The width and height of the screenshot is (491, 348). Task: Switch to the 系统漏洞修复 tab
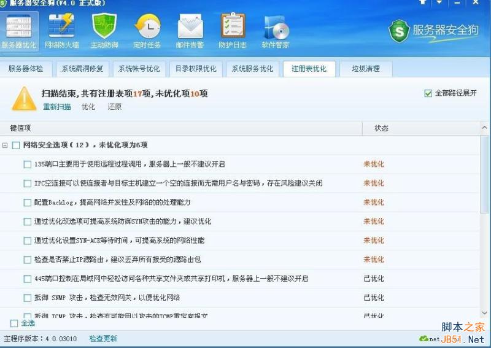82,69
